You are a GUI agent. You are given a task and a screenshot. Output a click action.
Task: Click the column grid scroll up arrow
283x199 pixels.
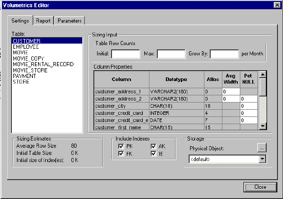pyautogui.click(x=263, y=74)
